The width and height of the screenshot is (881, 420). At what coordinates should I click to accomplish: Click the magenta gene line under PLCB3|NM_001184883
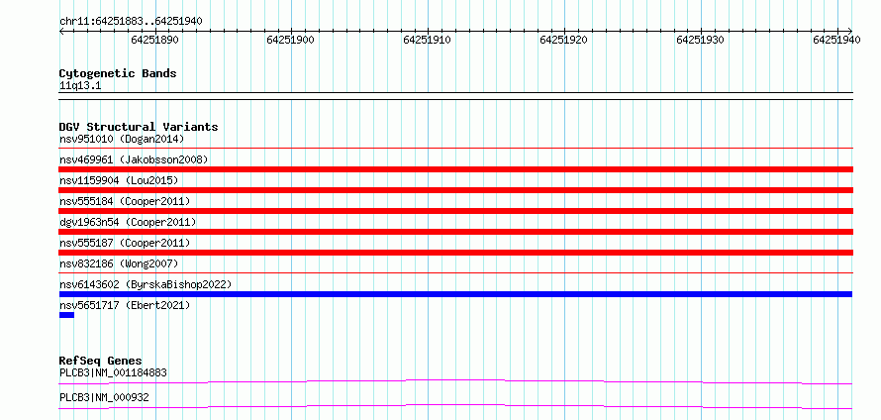click(x=455, y=381)
